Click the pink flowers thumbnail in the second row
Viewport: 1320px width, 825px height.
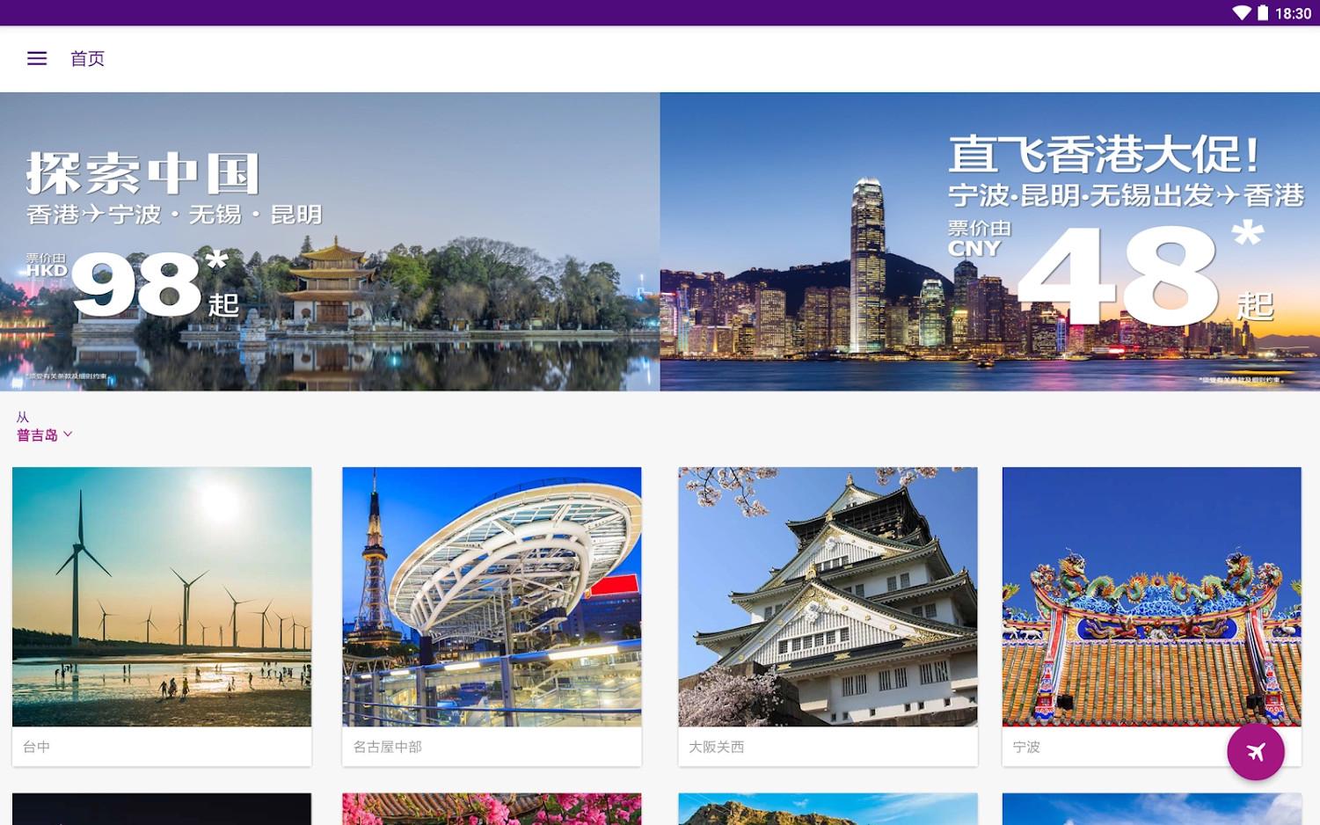point(491,808)
